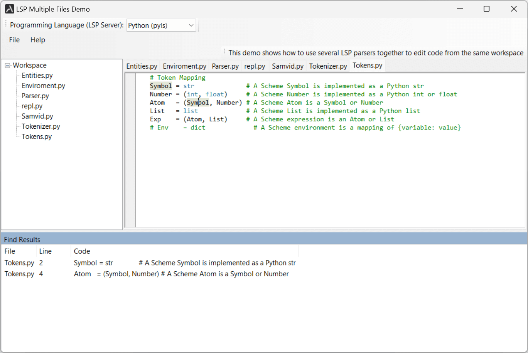
Task: Maximize the LSP Multiple Files Demo window
Action: tap(487, 9)
